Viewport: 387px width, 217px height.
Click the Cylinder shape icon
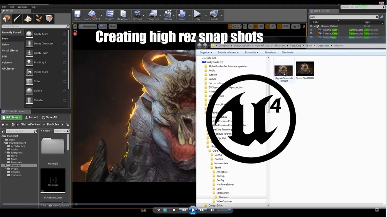pos(29,100)
